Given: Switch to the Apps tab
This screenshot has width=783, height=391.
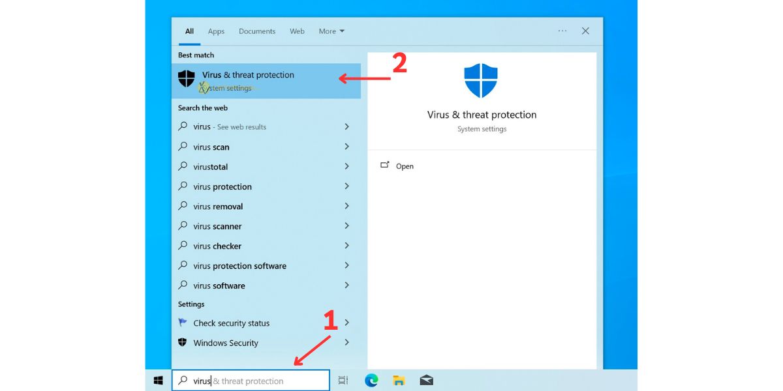Looking at the screenshot, I should coord(216,31).
